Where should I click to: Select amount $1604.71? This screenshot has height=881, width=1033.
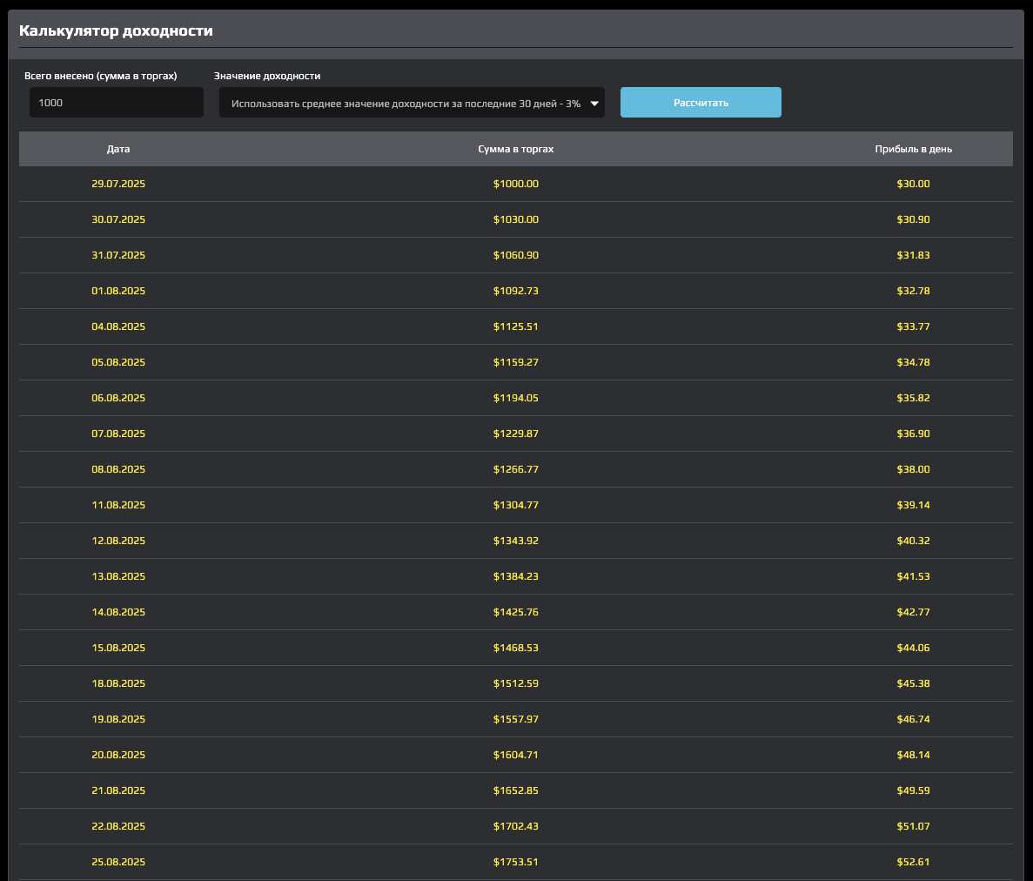[x=516, y=755]
